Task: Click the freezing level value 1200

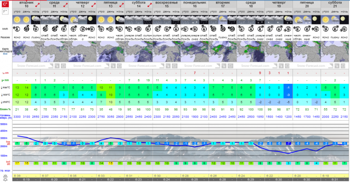Action: [288, 117]
